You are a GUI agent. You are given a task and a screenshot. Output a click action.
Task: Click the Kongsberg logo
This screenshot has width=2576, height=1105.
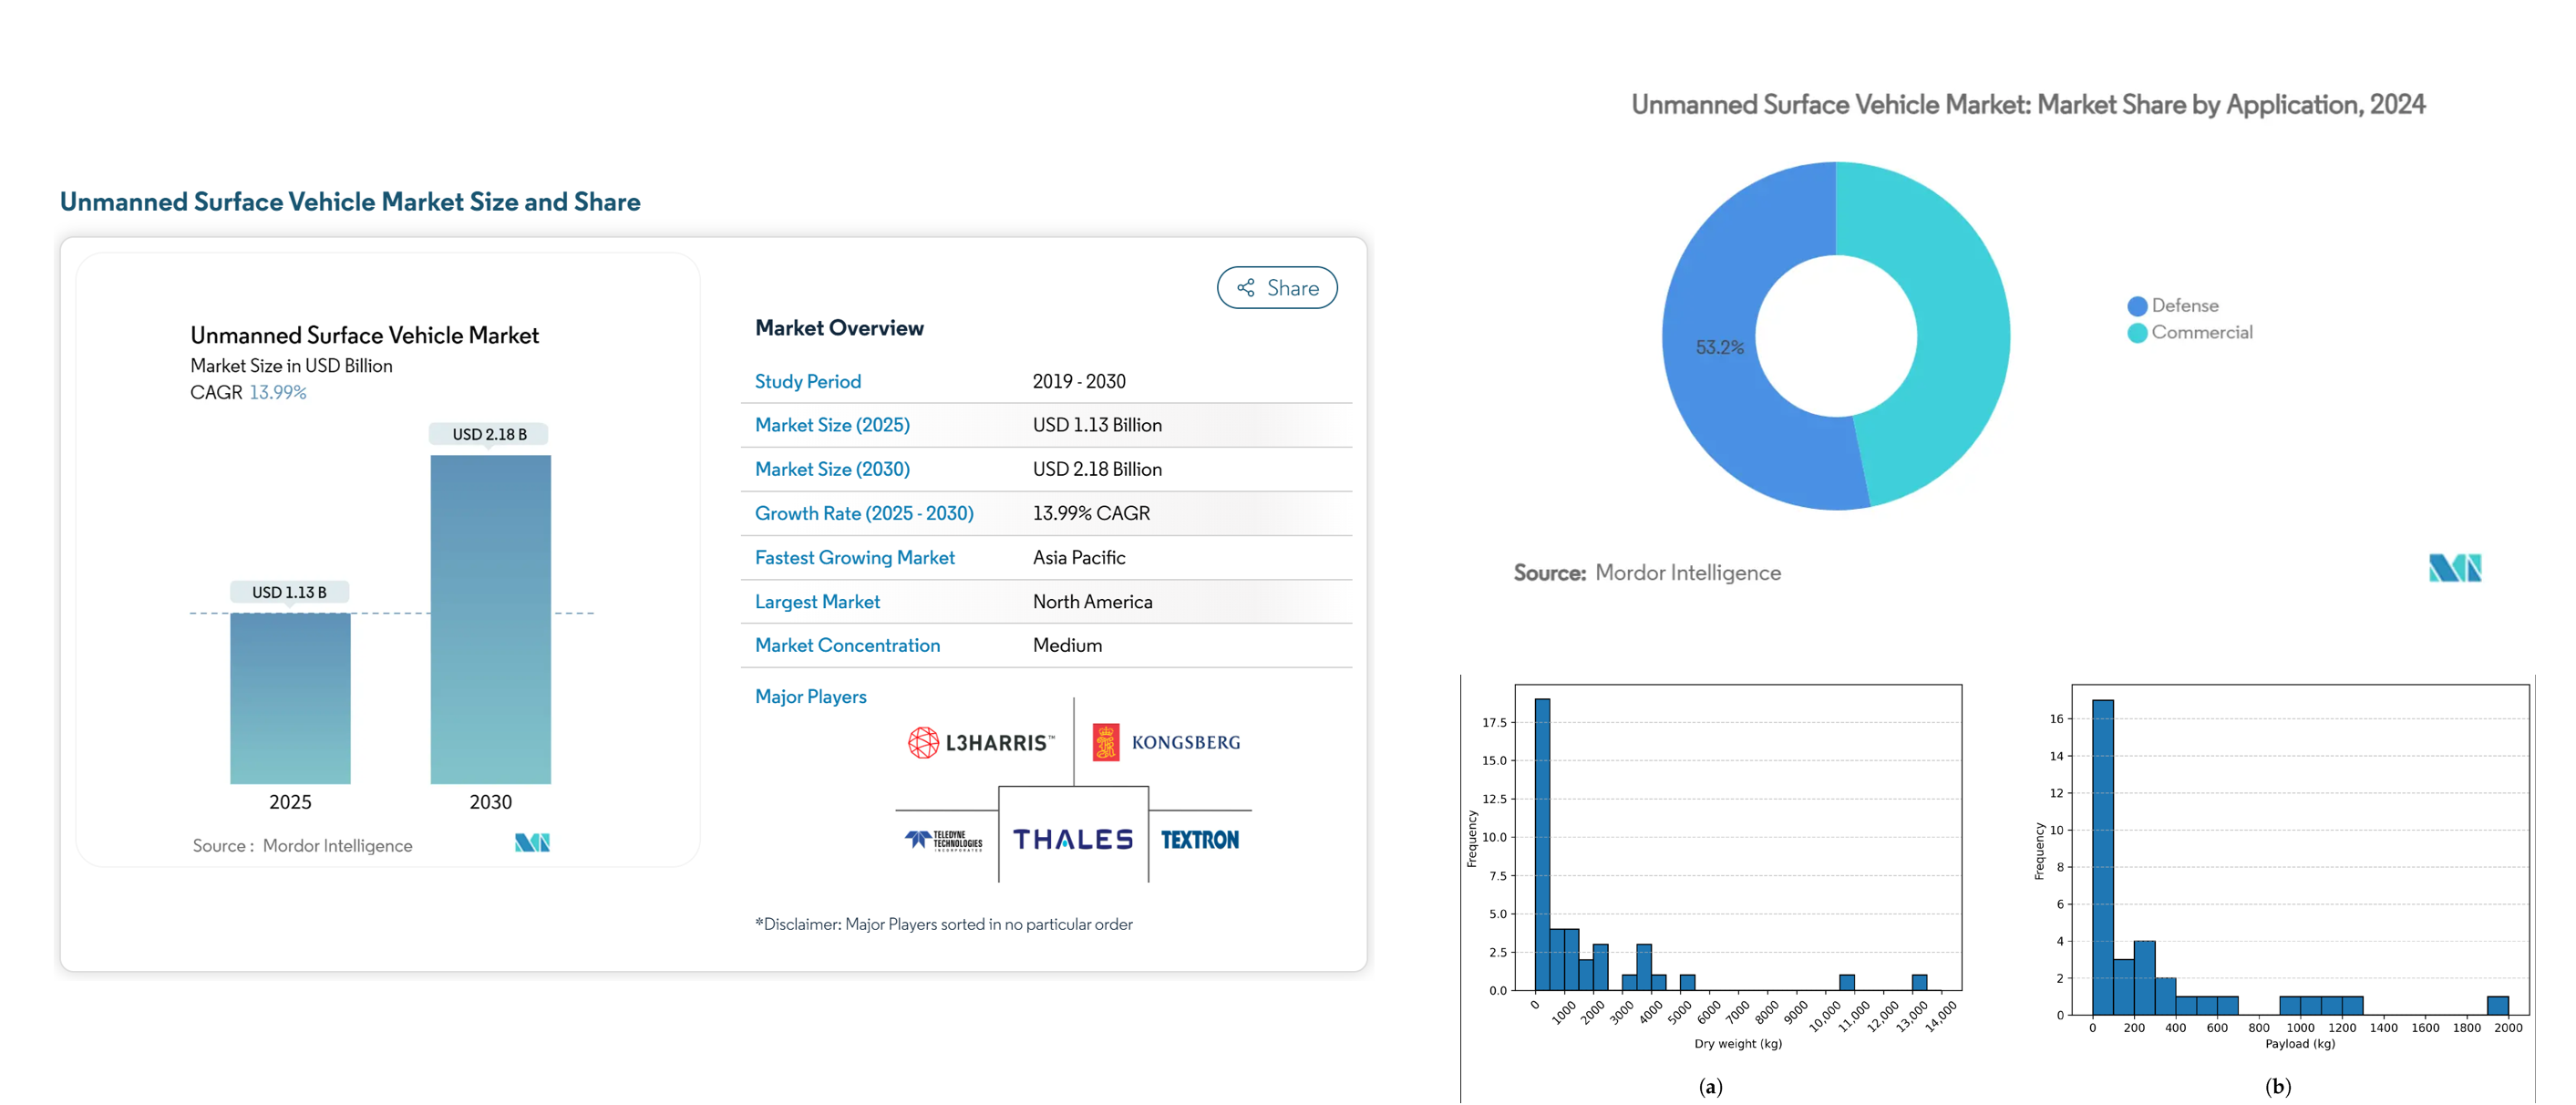(x=1167, y=740)
